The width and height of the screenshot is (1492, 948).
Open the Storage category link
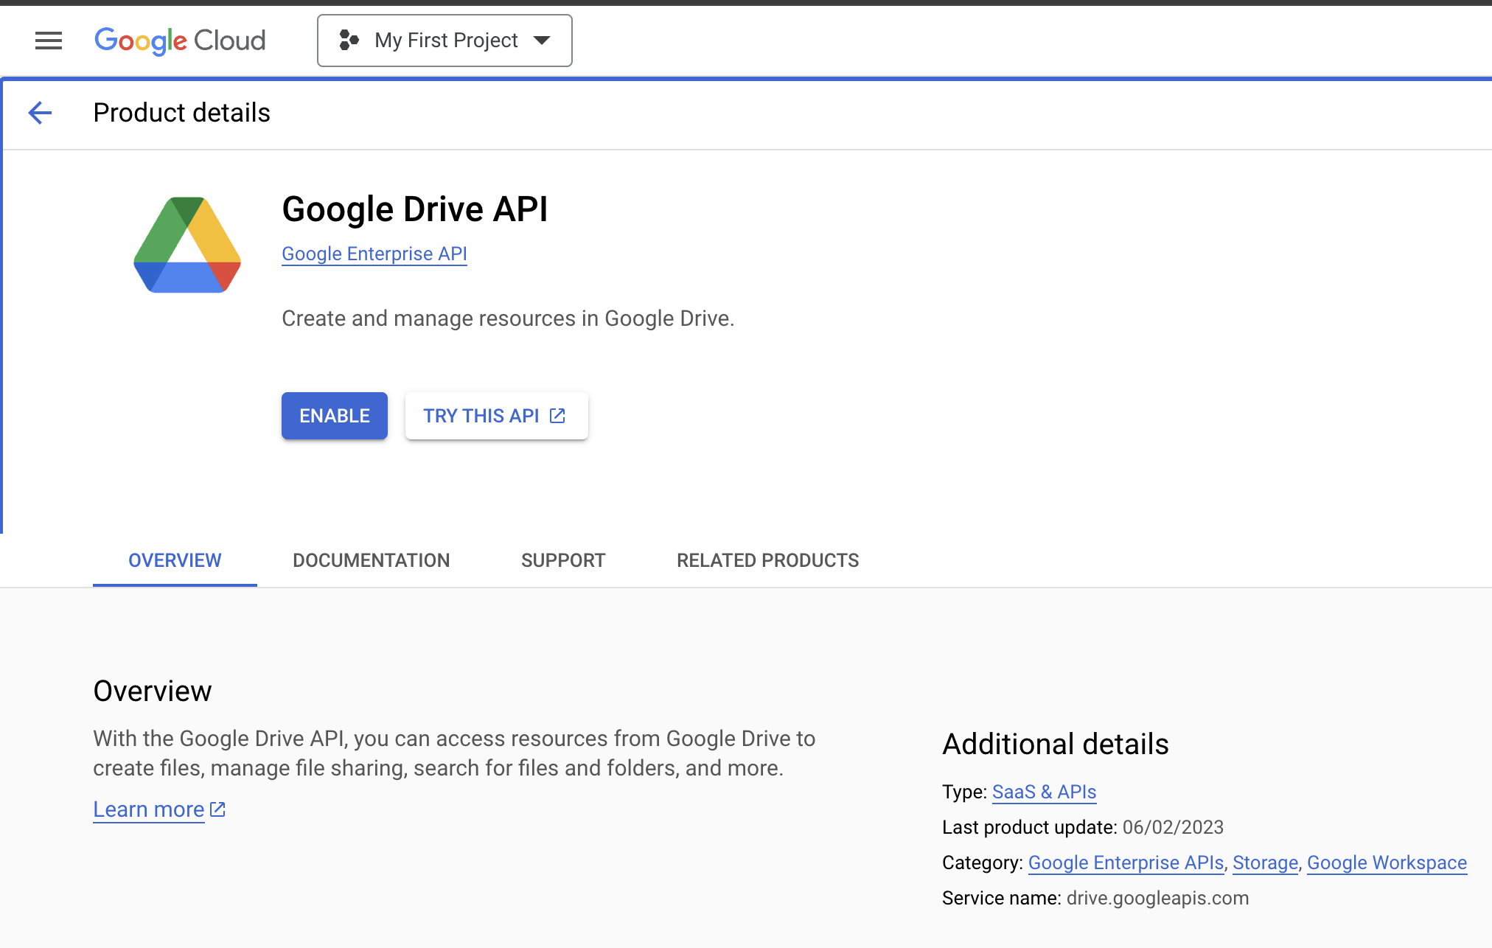pyautogui.click(x=1265, y=862)
